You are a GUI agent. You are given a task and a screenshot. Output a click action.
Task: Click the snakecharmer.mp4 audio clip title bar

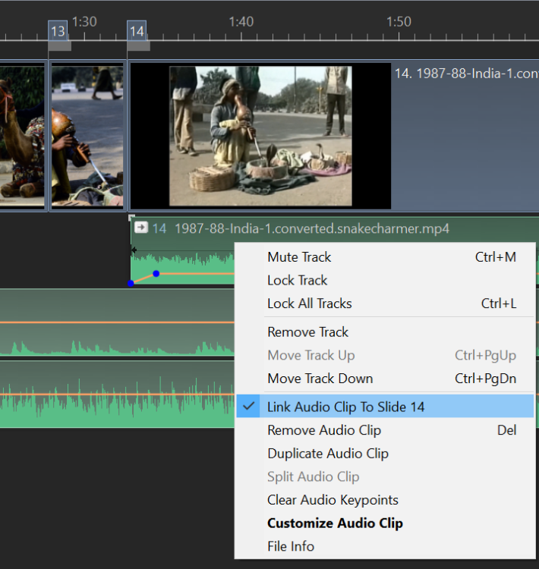pyautogui.click(x=319, y=228)
